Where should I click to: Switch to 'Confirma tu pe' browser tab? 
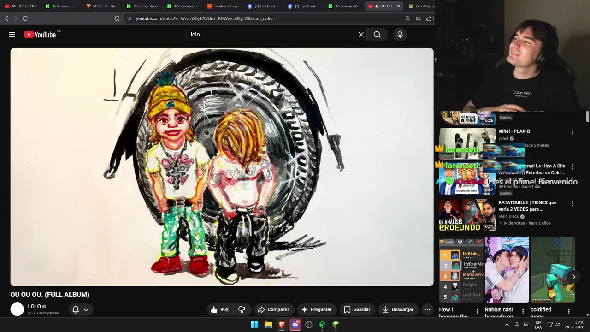[223, 6]
